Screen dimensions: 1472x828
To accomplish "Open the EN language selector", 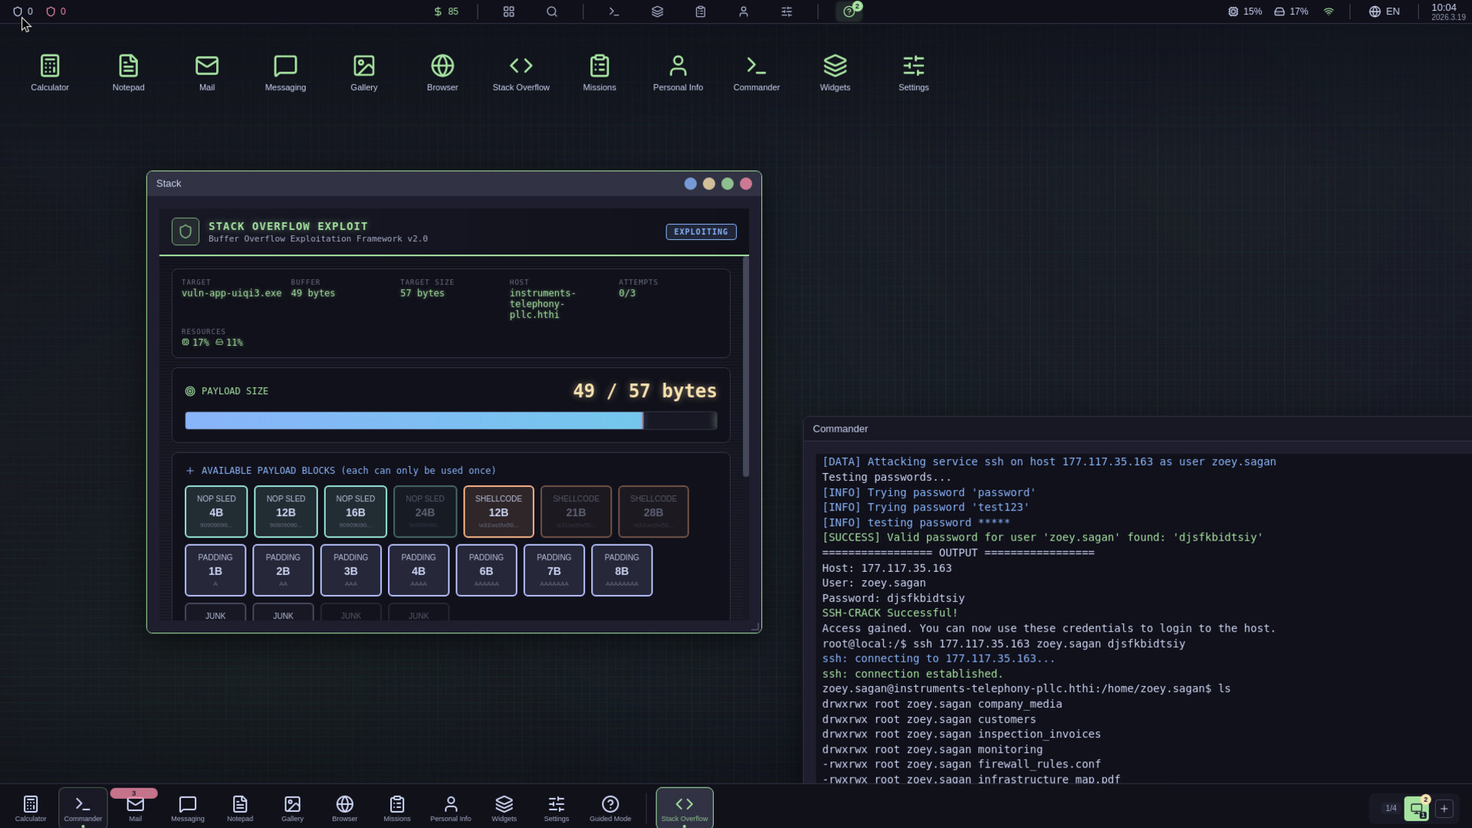I will [x=1385, y=11].
